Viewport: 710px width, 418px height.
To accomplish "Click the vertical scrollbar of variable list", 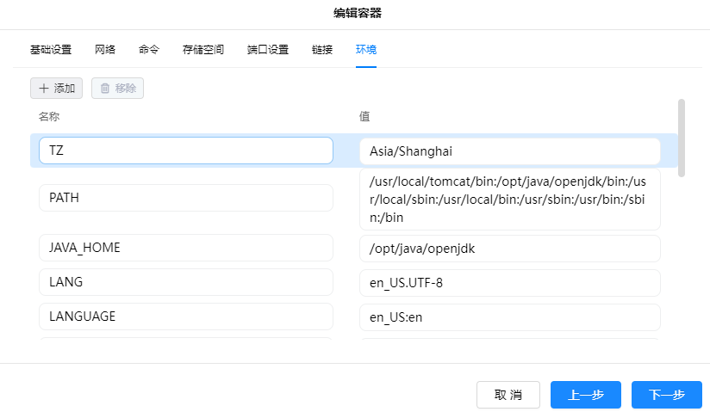I will coord(682,138).
